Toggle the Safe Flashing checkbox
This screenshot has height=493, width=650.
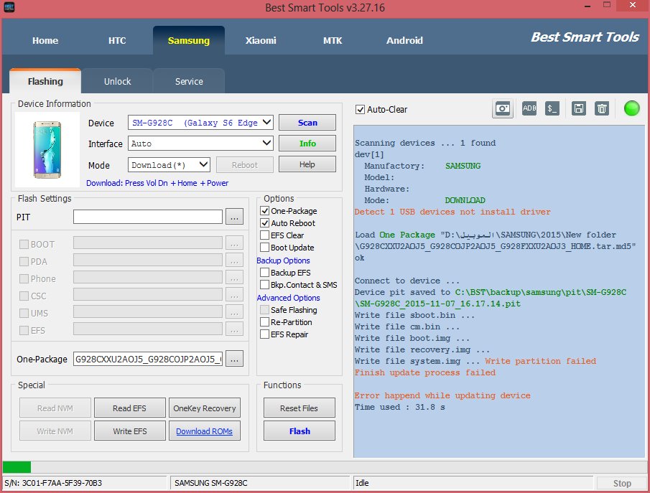[x=265, y=310]
